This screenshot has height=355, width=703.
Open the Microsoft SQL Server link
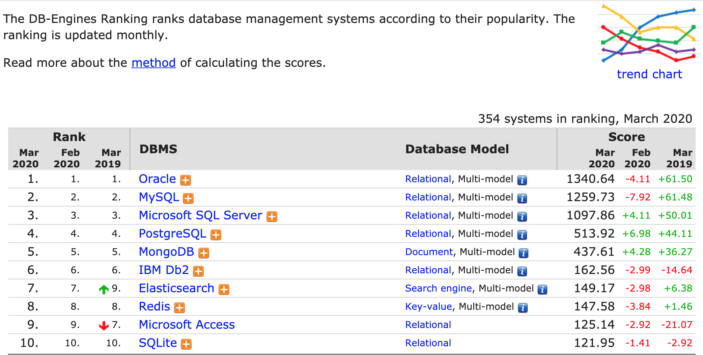point(200,215)
